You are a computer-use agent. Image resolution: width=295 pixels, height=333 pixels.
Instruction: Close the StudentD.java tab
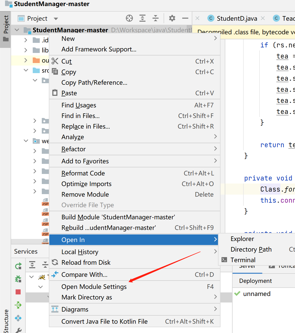(x=263, y=18)
